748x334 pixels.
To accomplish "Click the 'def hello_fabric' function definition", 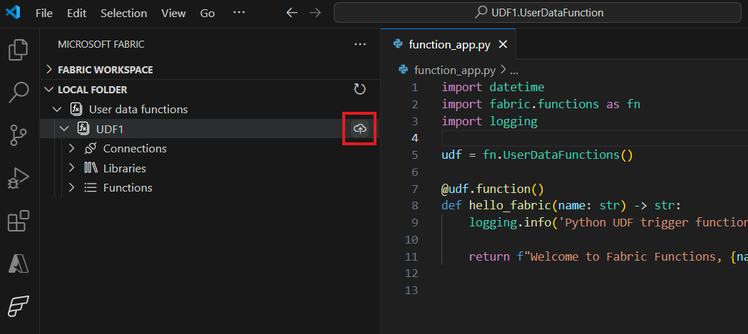I will click(x=561, y=205).
